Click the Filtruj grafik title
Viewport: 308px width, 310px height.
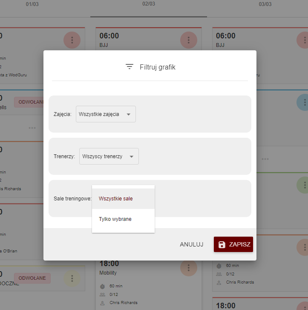click(x=158, y=67)
